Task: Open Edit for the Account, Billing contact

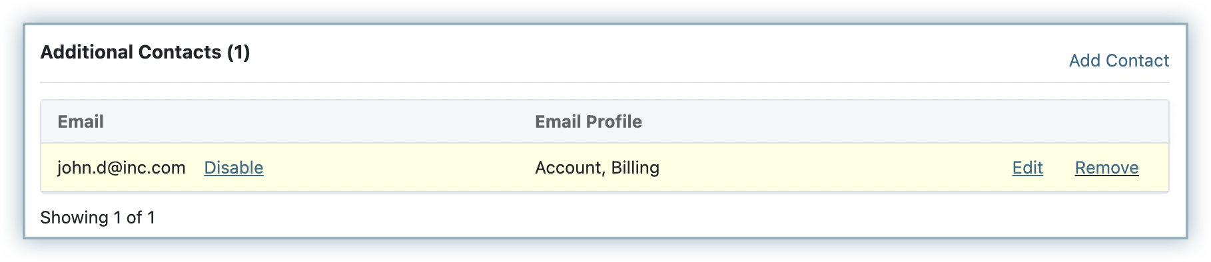Action: pos(1027,168)
